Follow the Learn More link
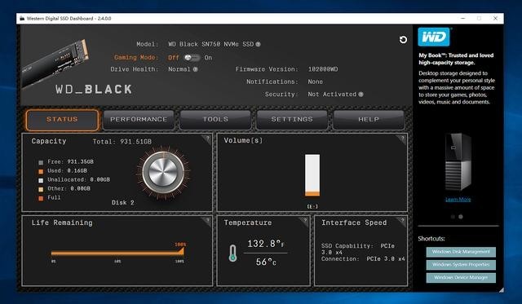The height and width of the screenshot is (304, 522). click(x=458, y=200)
